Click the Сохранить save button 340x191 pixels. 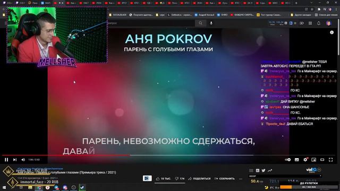coord(225,179)
